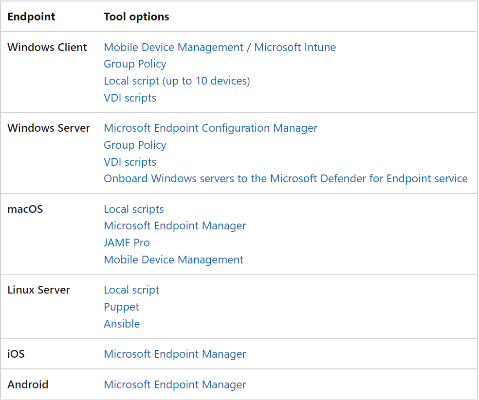Open Onboard Windows servers to Defender link
This screenshot has width=479, height=400.
[286, 178]
